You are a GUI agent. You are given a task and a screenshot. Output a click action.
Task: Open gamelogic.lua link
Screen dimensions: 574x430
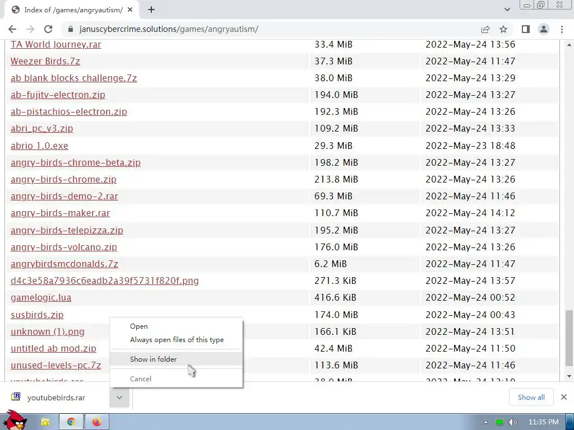point(41,297)
